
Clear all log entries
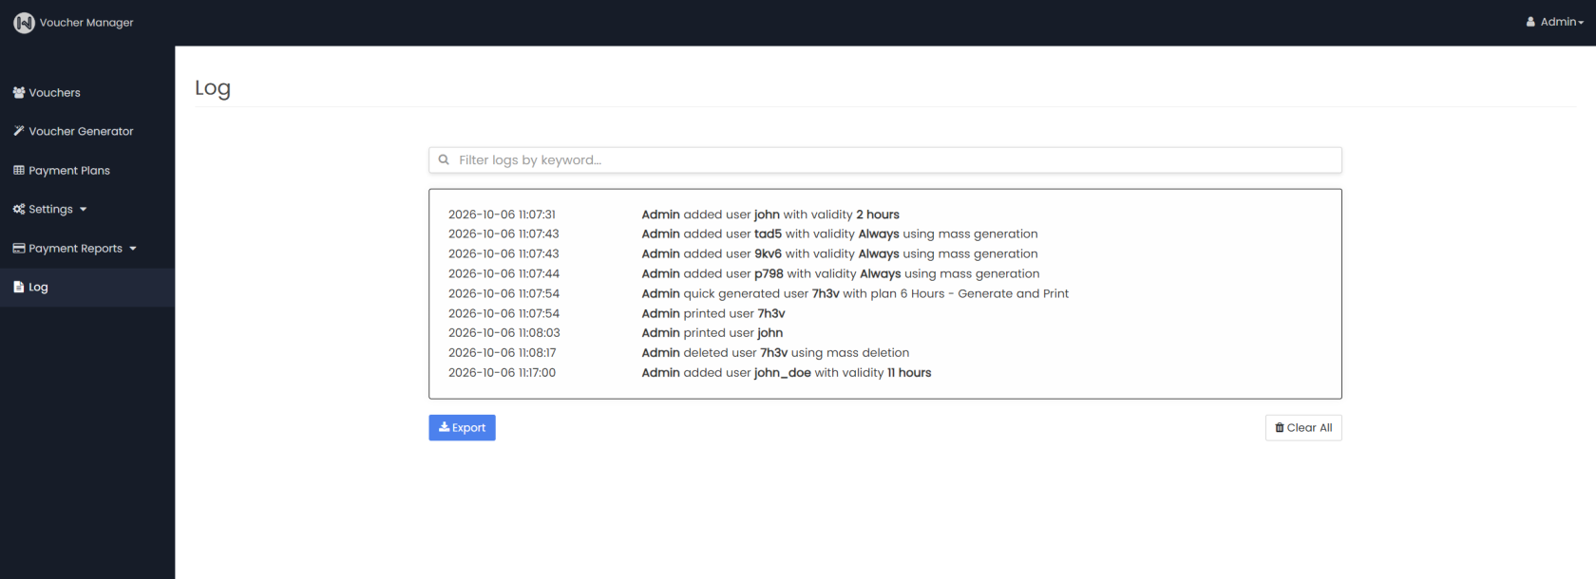click(1303, 428)
